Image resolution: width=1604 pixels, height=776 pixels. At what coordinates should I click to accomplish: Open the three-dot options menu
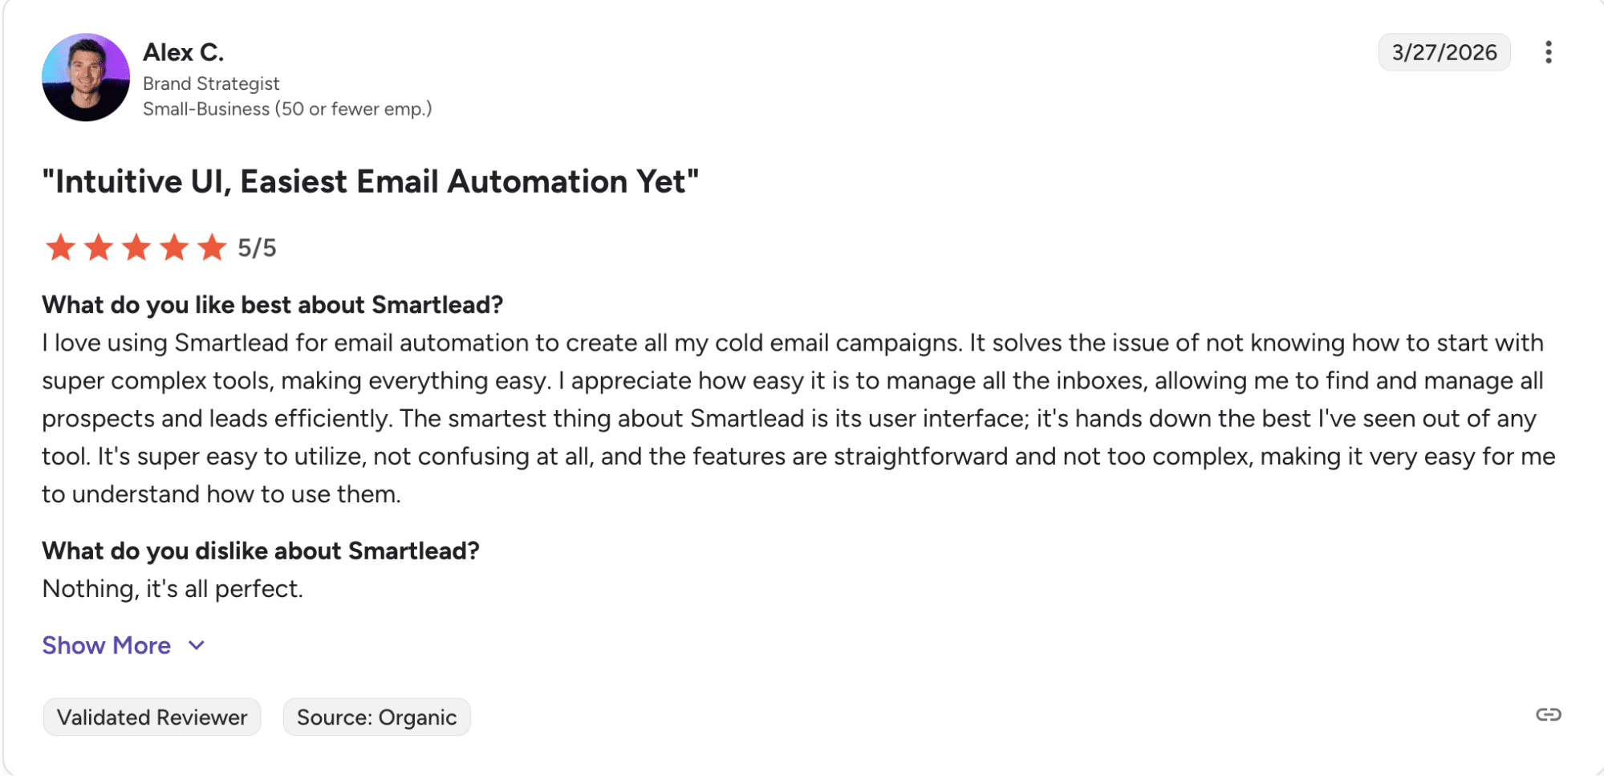click(x=1548, y=52)
